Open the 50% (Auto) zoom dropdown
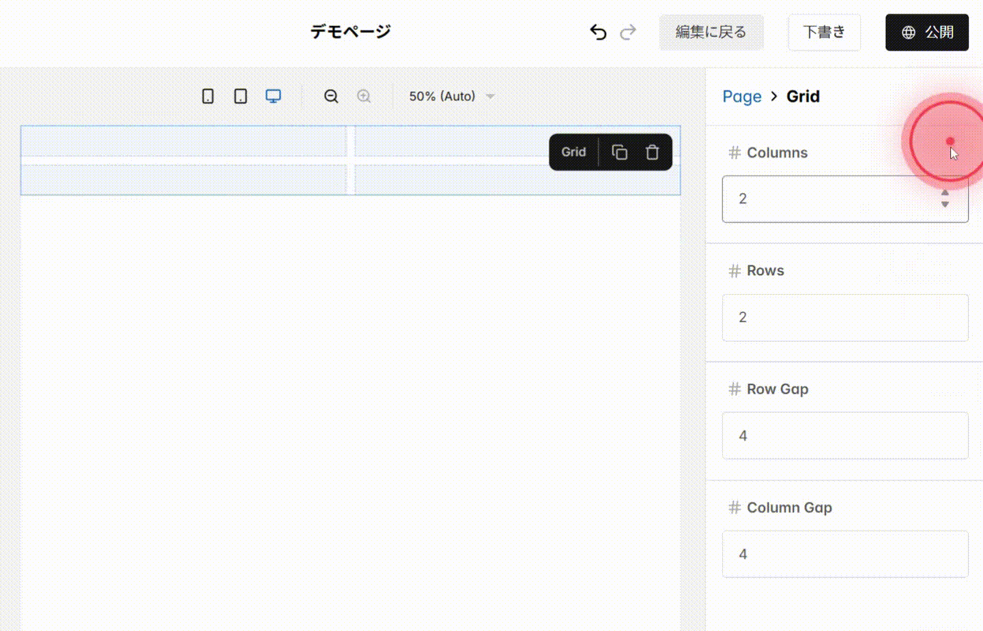 coord(451,96)
